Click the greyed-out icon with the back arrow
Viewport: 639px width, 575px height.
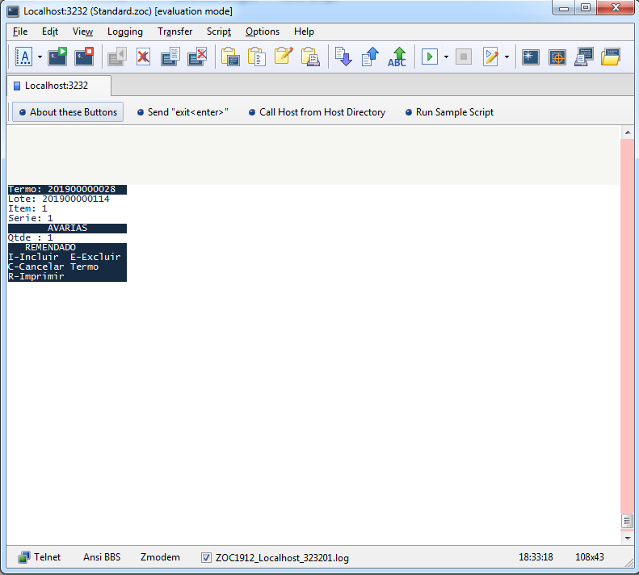[117, 57]
